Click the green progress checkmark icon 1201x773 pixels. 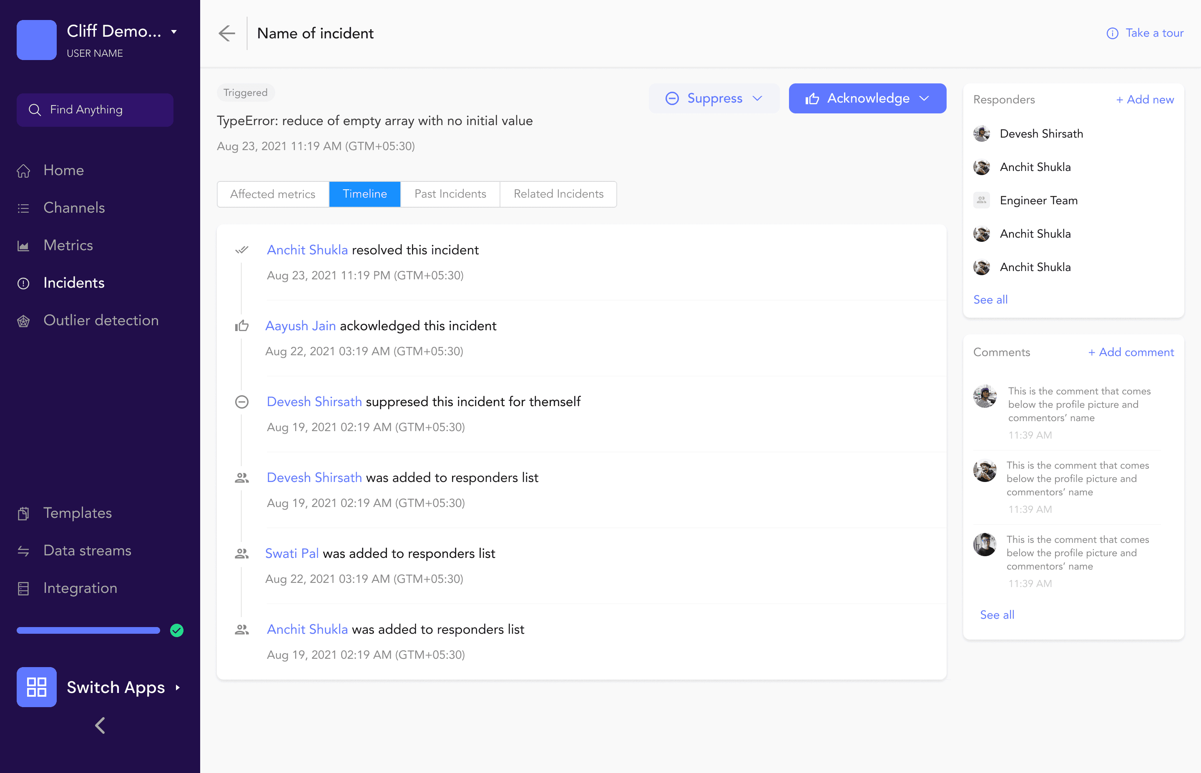tap(177, 630)
